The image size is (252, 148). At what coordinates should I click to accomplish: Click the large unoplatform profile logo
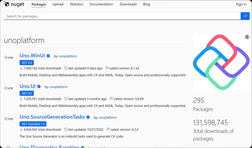(221, 62)
